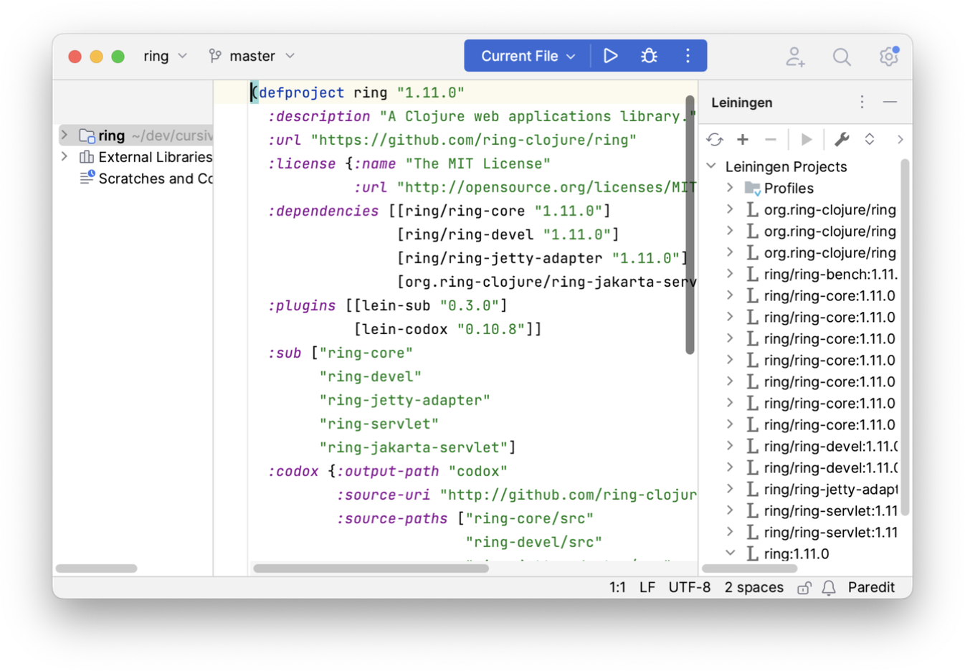Screen dimensions: 965x671
Task: Open ring project dropdown in title bar
Action: (x=166, y=56)
